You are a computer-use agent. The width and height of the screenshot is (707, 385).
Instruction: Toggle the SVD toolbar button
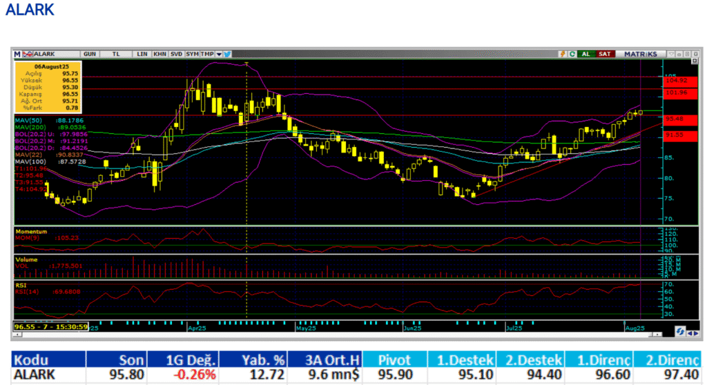tap(176, 54)
